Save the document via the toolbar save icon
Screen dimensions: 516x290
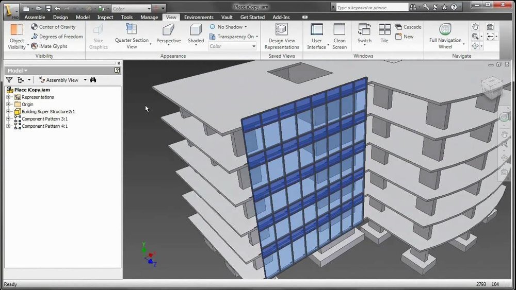point(49,8)
